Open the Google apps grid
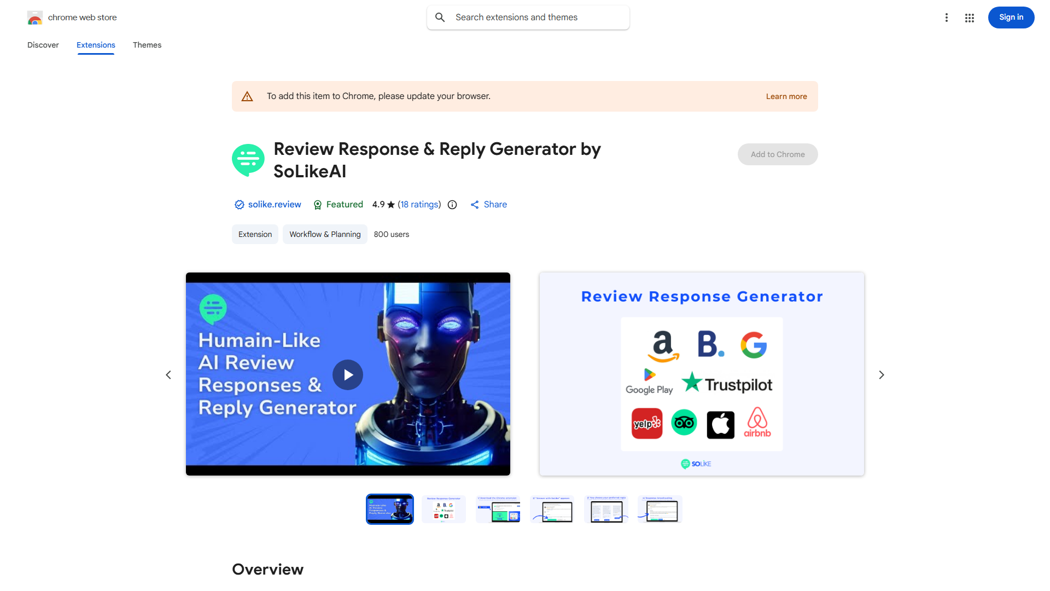This screenshot has width=1050, height=591. coord(970,18)
